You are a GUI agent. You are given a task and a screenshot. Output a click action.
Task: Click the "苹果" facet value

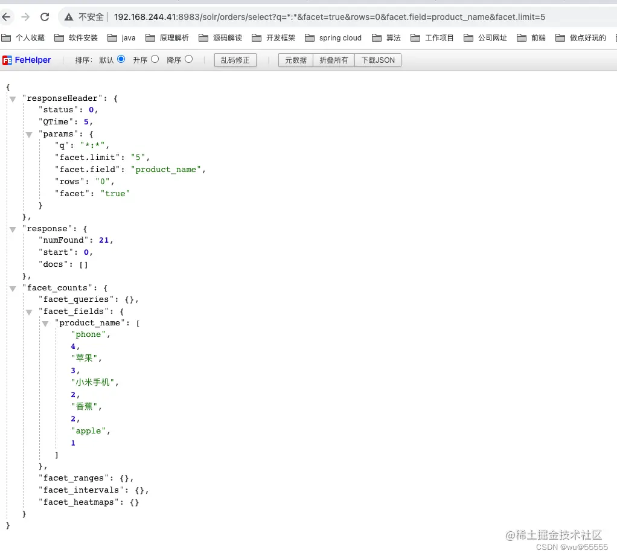(x=84, y=358)
